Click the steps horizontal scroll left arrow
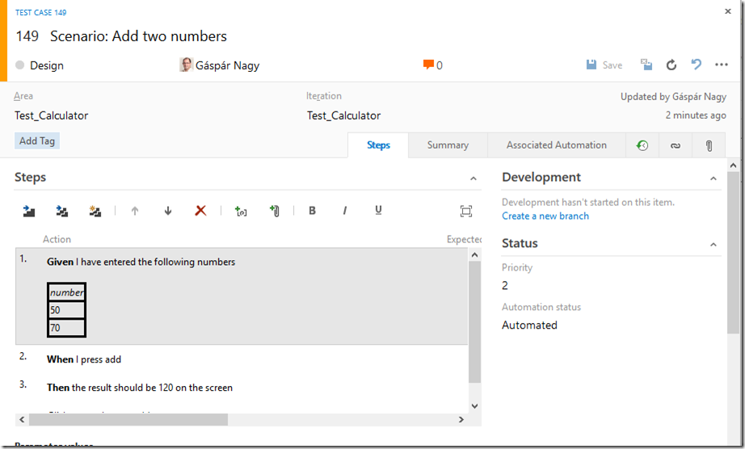The height and width of the screenshot is (449, 745). point(22,420)
